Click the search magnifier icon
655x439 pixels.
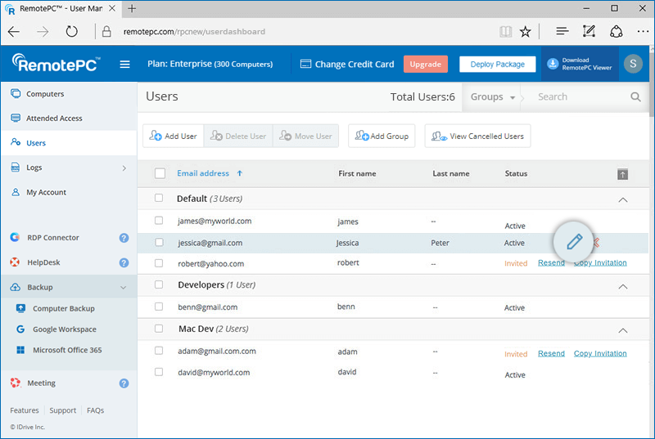635,96
